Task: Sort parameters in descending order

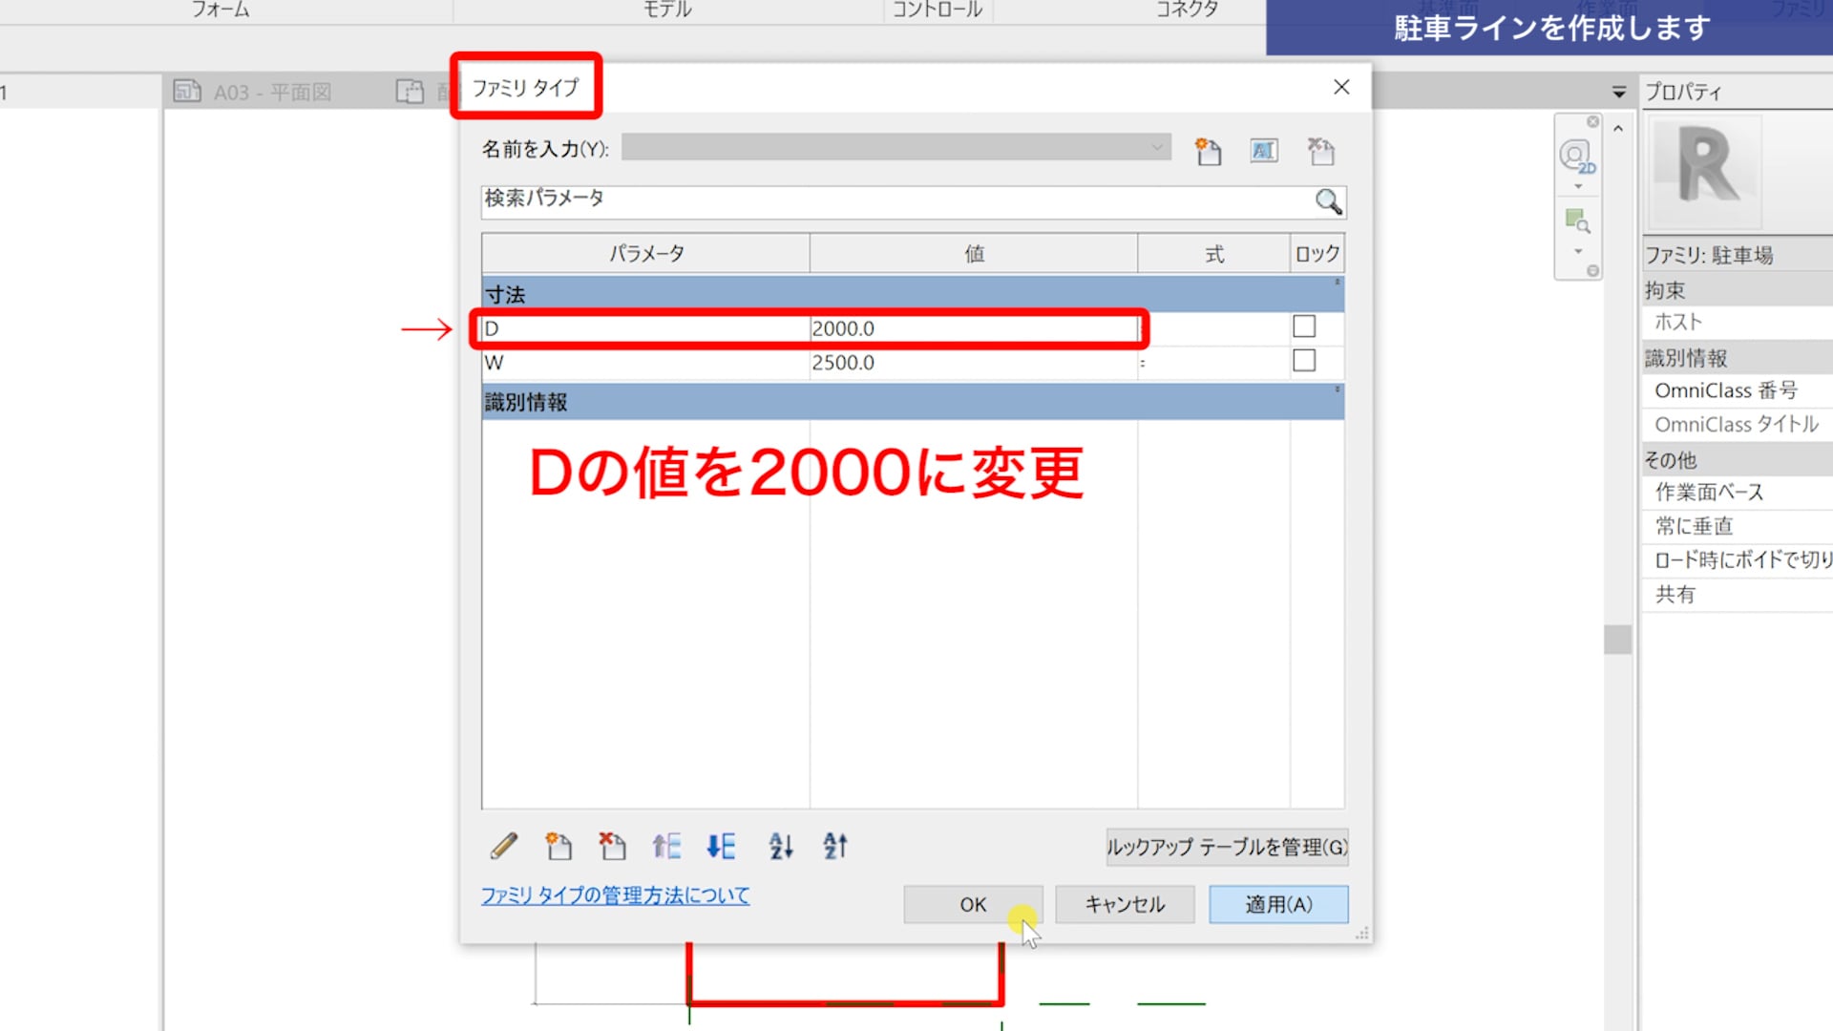Action: point(835,846)
